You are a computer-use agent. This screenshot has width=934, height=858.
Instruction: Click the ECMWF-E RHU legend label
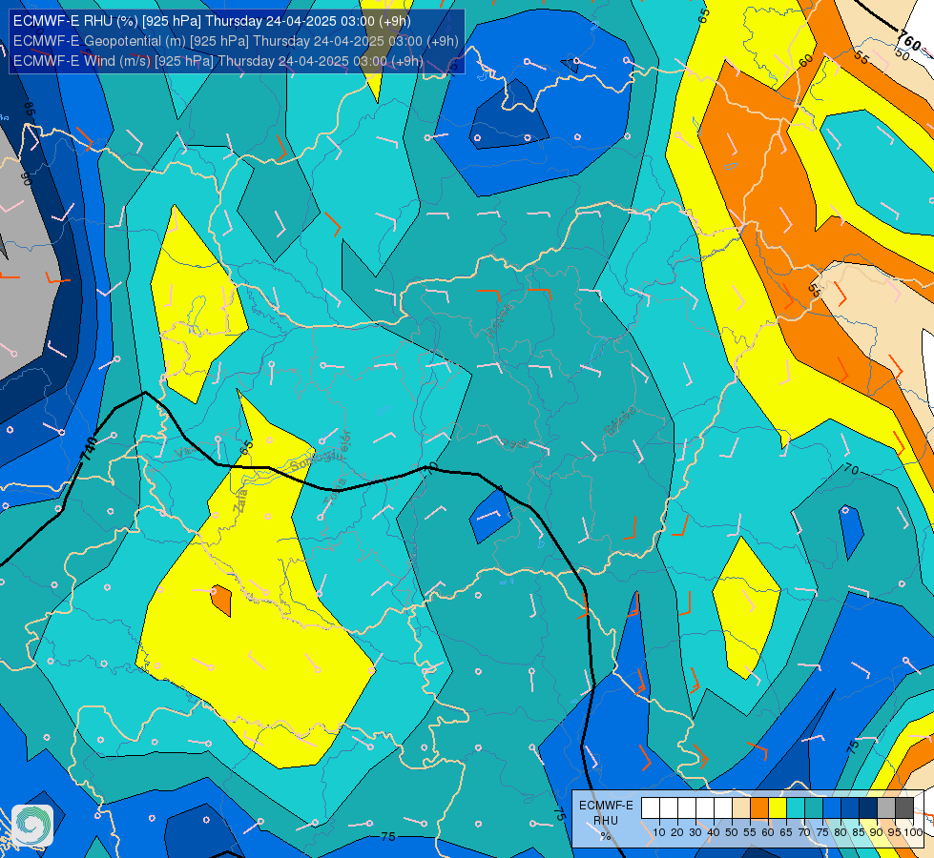tap(606, 813)
